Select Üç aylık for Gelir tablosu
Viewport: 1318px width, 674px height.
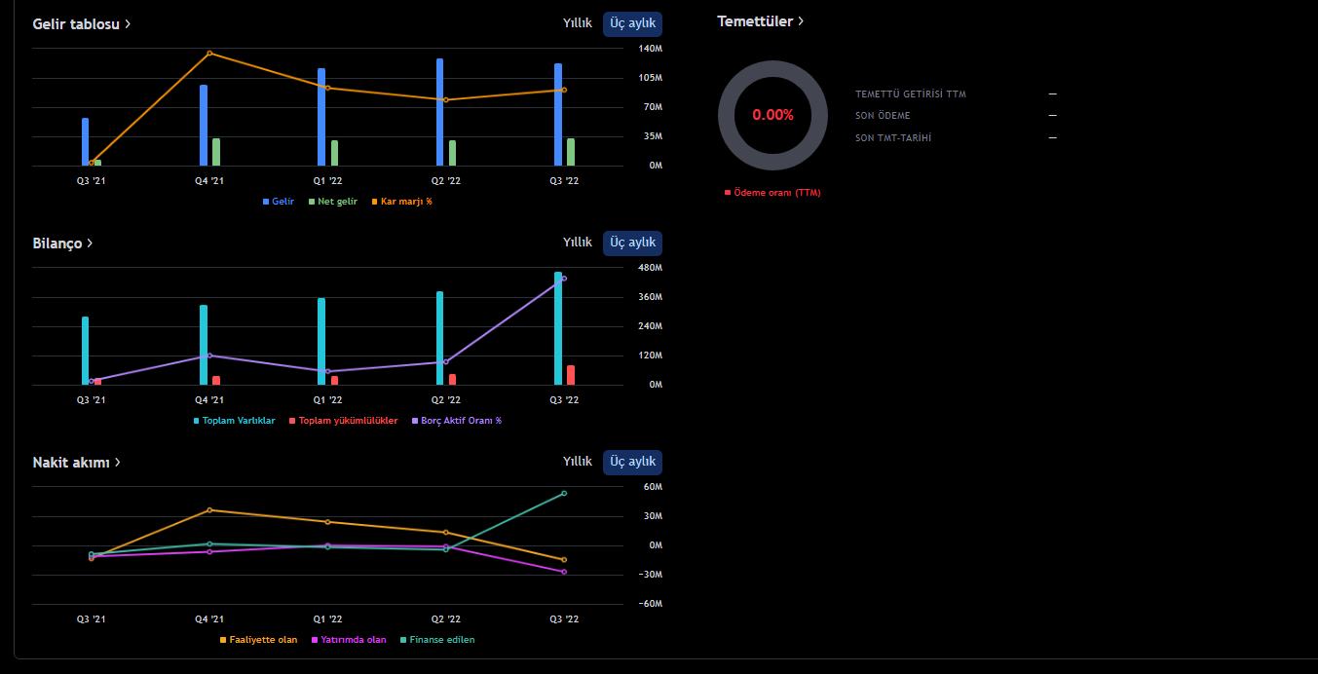click(632, 23)
